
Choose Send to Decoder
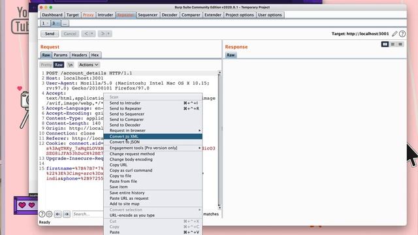(153, 125)
